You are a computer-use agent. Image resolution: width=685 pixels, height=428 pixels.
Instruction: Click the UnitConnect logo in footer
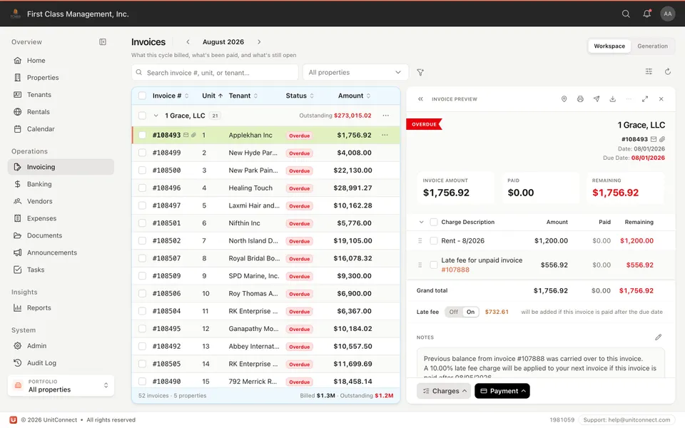pyautogui.click(x=13, y=419)
